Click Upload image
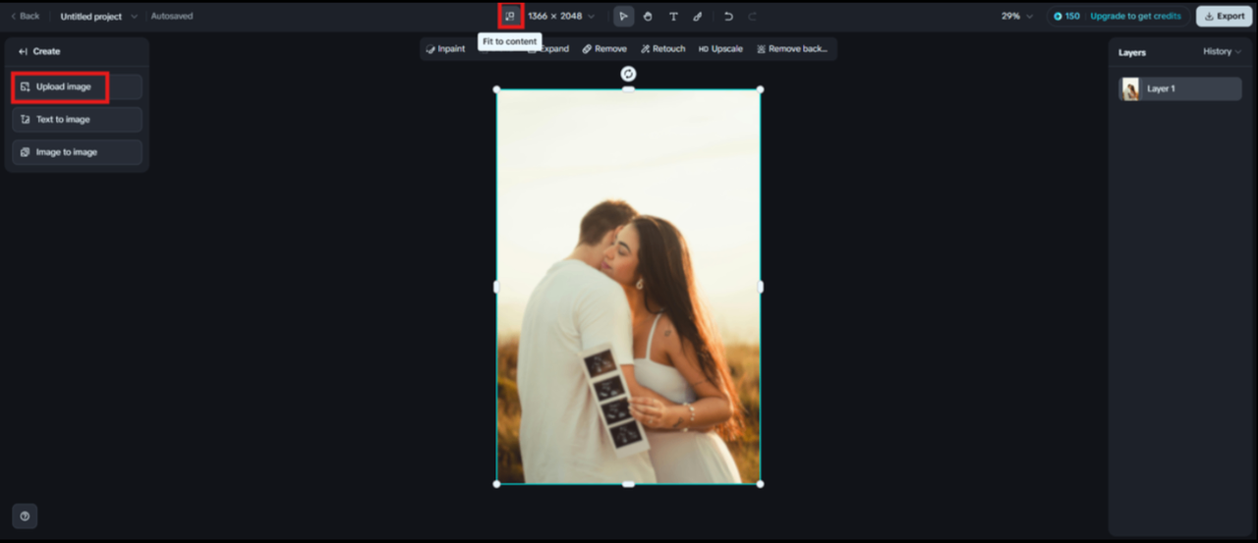This screenshot has width=1258, height=543. click(77, 86)
